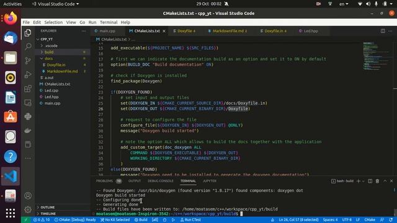The height and width of the screenshot is (223, 397).
Task: Open the Source Control view
Action: pos(28,61)
